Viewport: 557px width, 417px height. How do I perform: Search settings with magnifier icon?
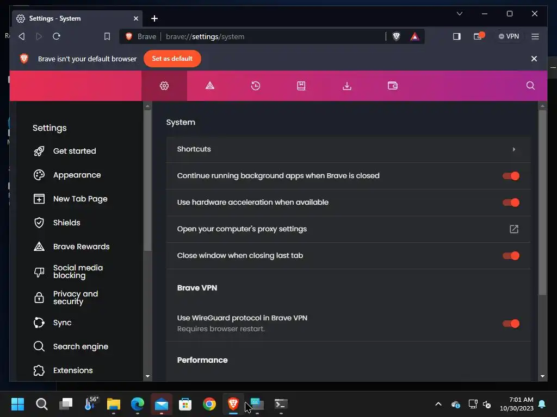[530, 86]
